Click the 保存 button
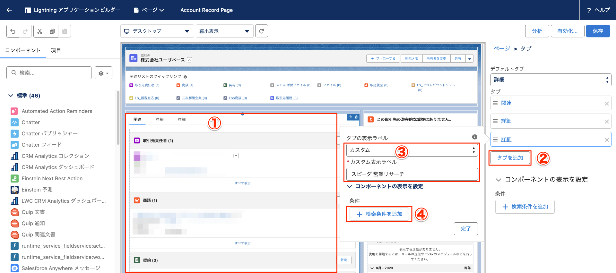Viewport: 616px width, 273px height. point(597,31)
